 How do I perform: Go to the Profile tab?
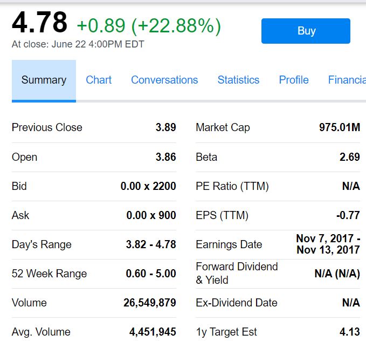tap(294, 80)
